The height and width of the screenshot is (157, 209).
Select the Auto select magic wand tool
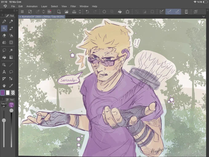click(x=11, y=50)
